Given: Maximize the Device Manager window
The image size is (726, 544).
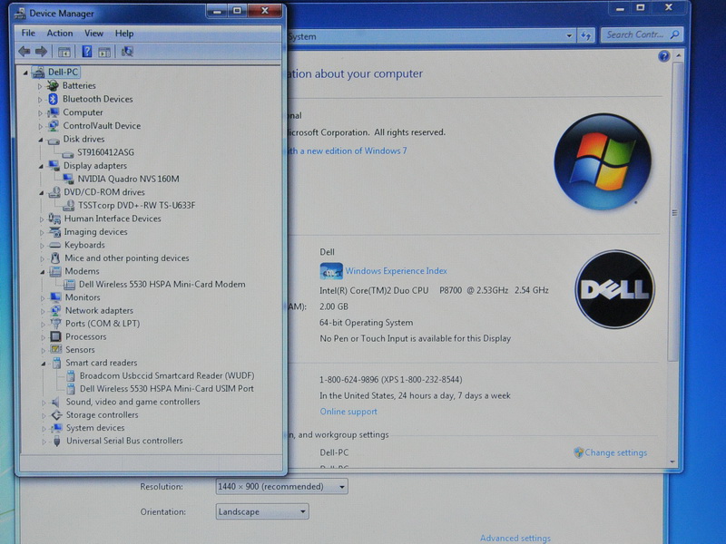Looking at the screenshot, I should click(237, 11).
